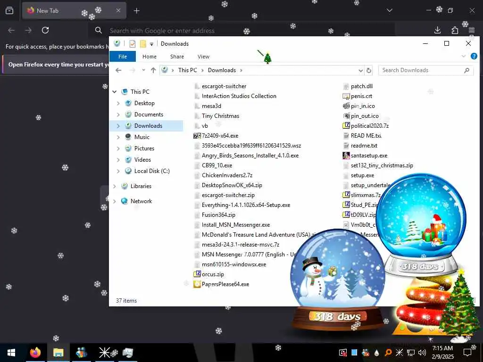Select santasetup.exe file icon
The width and height of the screenshot is (483, 362).
(x=346, y=156)
